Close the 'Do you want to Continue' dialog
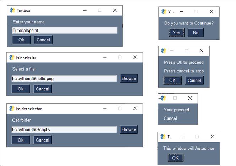 212,12
